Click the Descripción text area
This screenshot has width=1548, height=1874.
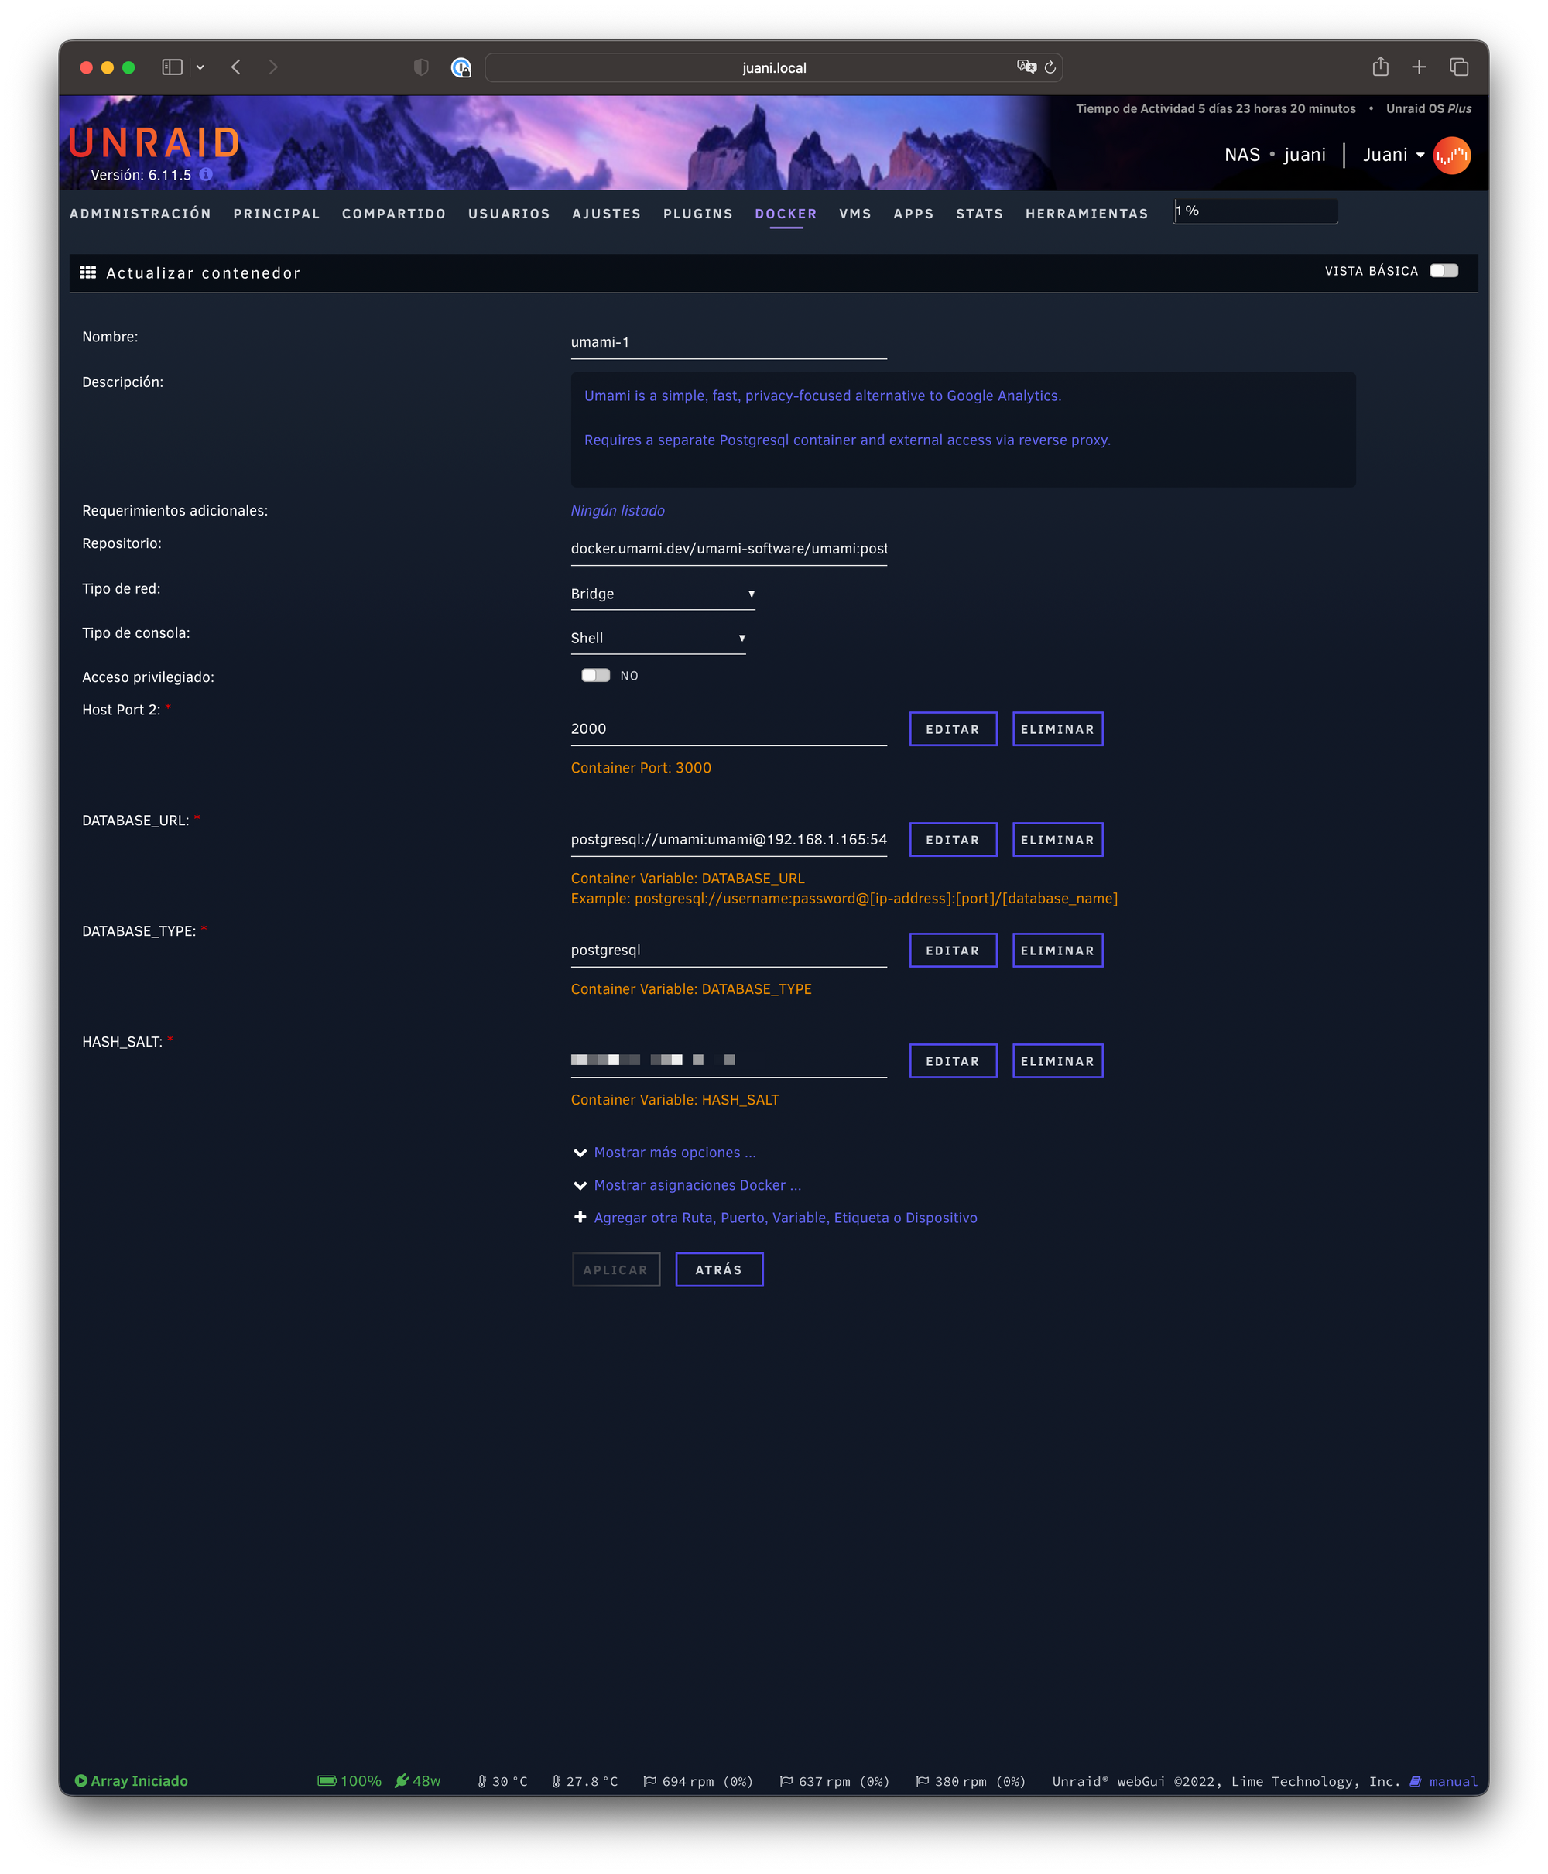coord(963,430)
